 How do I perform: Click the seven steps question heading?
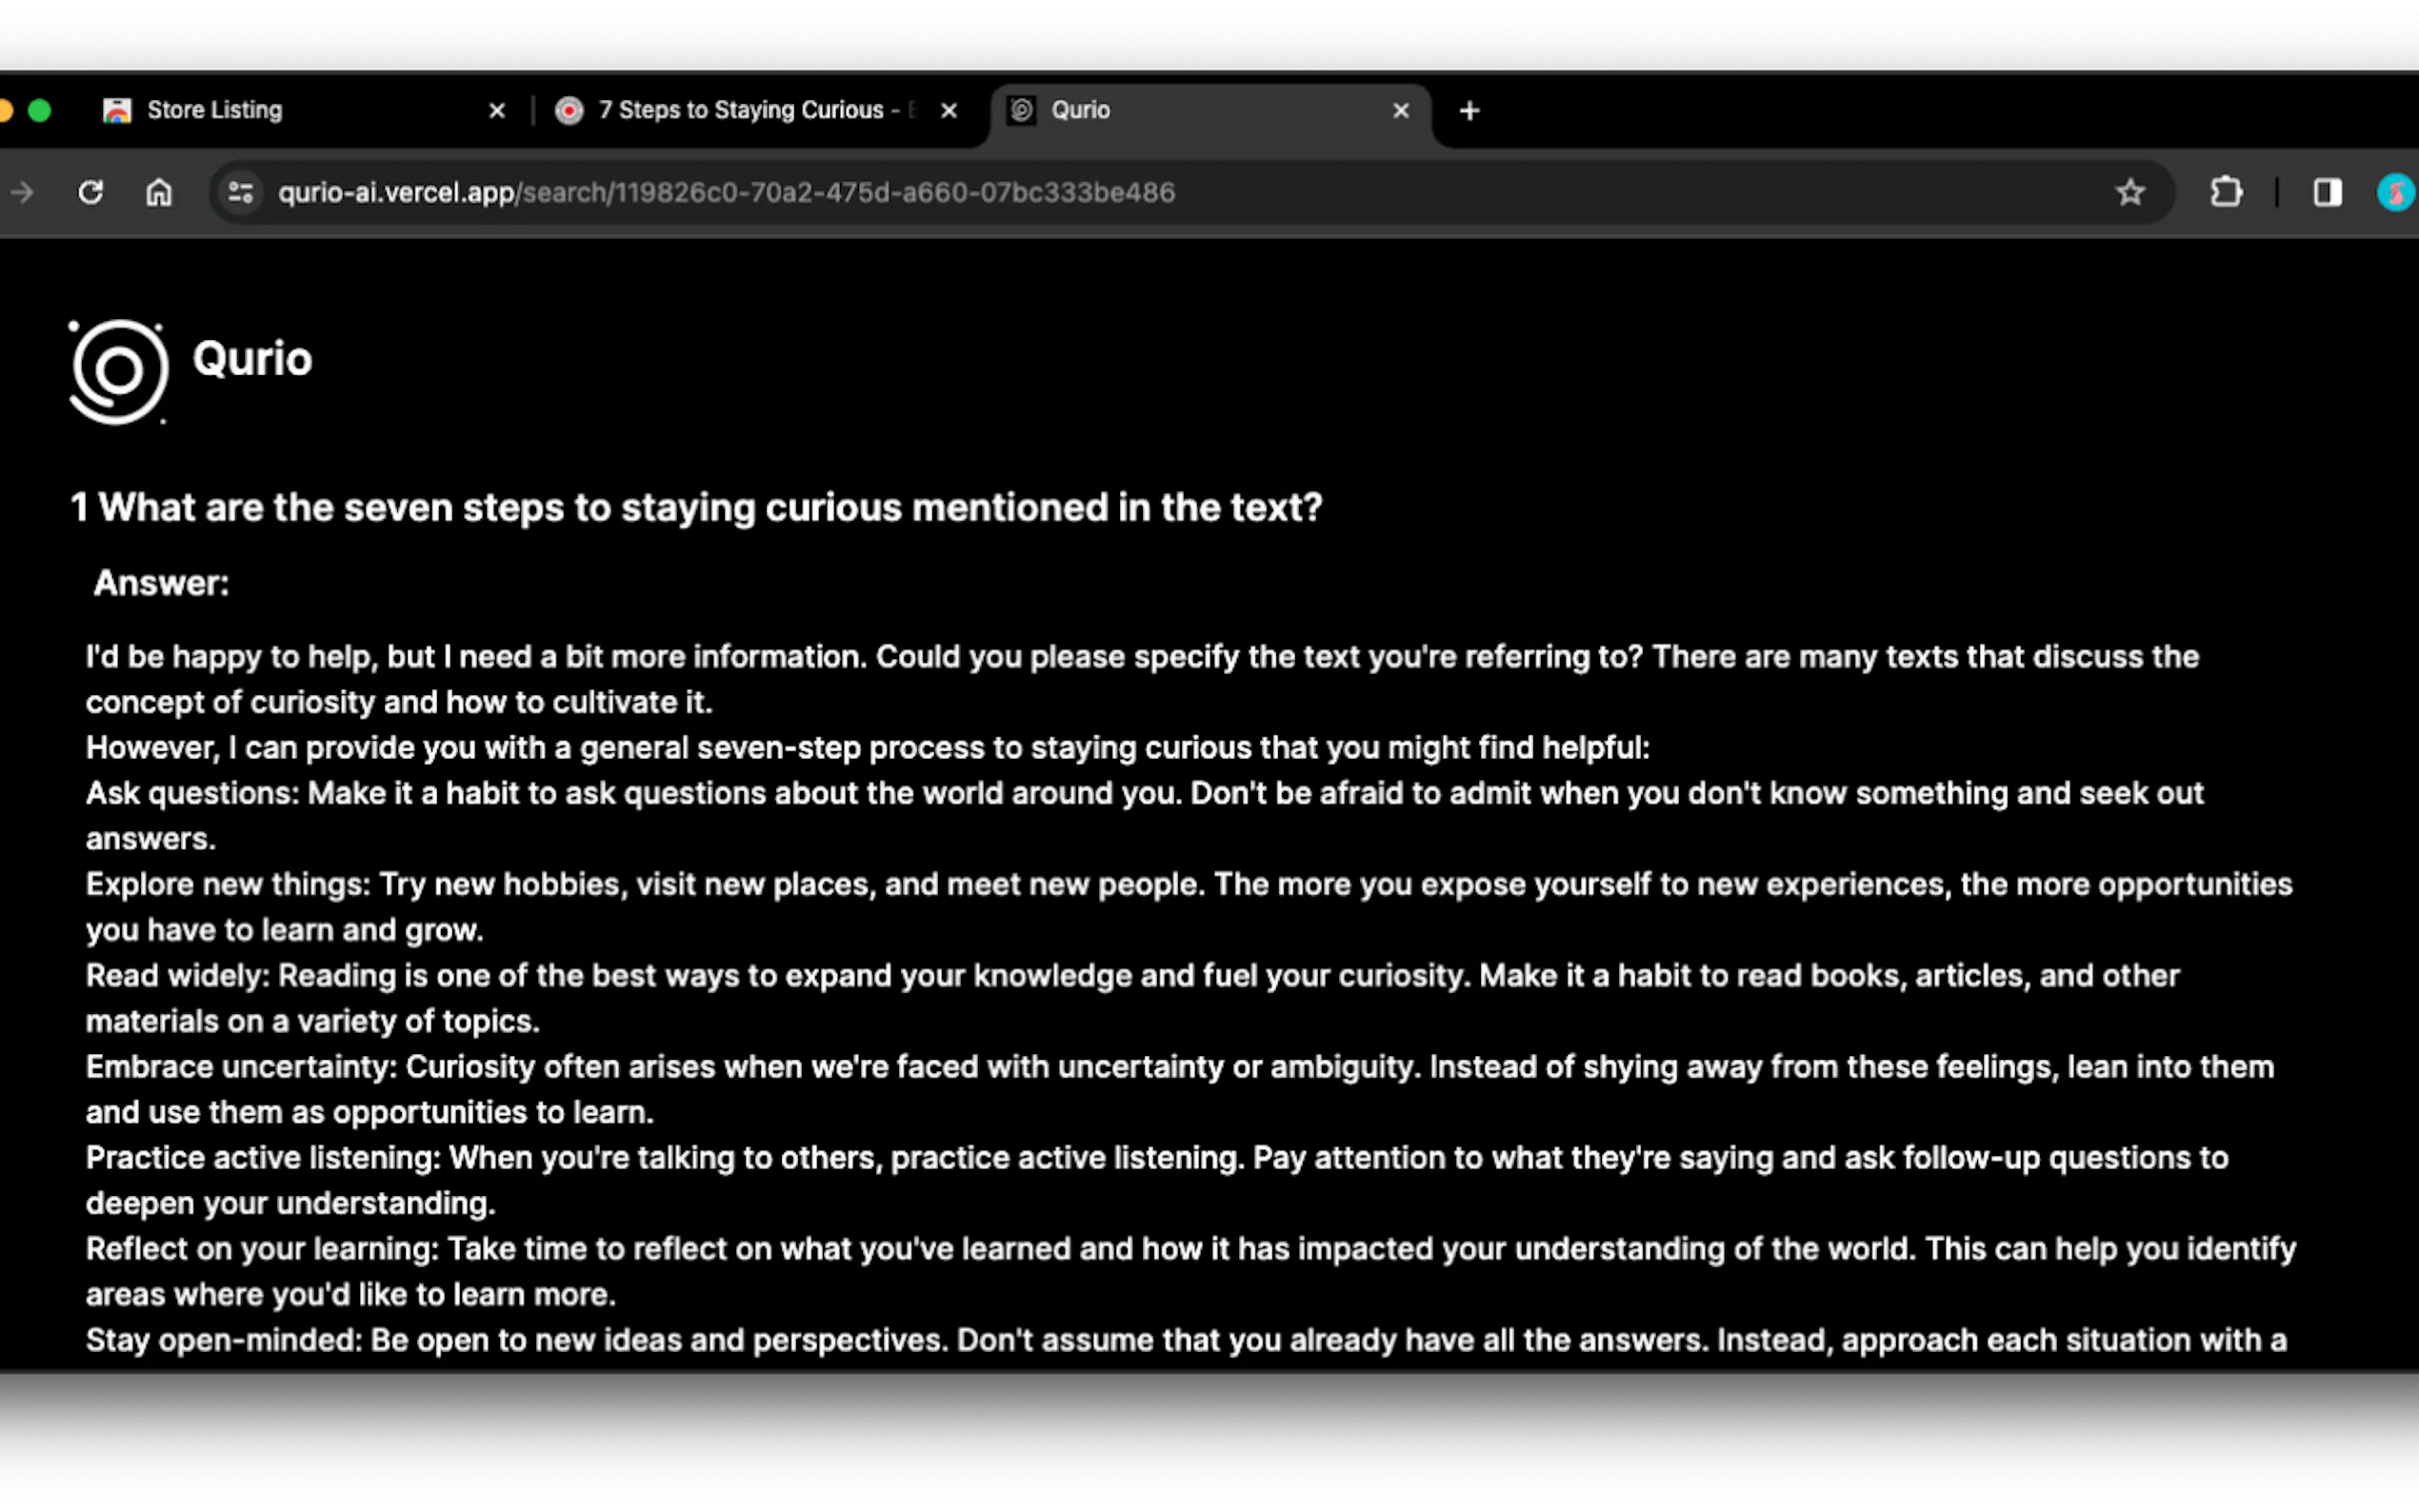tap(696, 507)
